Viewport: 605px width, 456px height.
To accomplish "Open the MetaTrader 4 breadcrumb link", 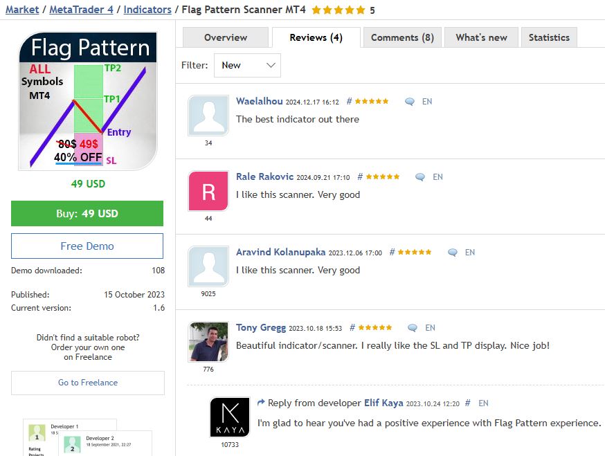I will [x=81, y=10].
